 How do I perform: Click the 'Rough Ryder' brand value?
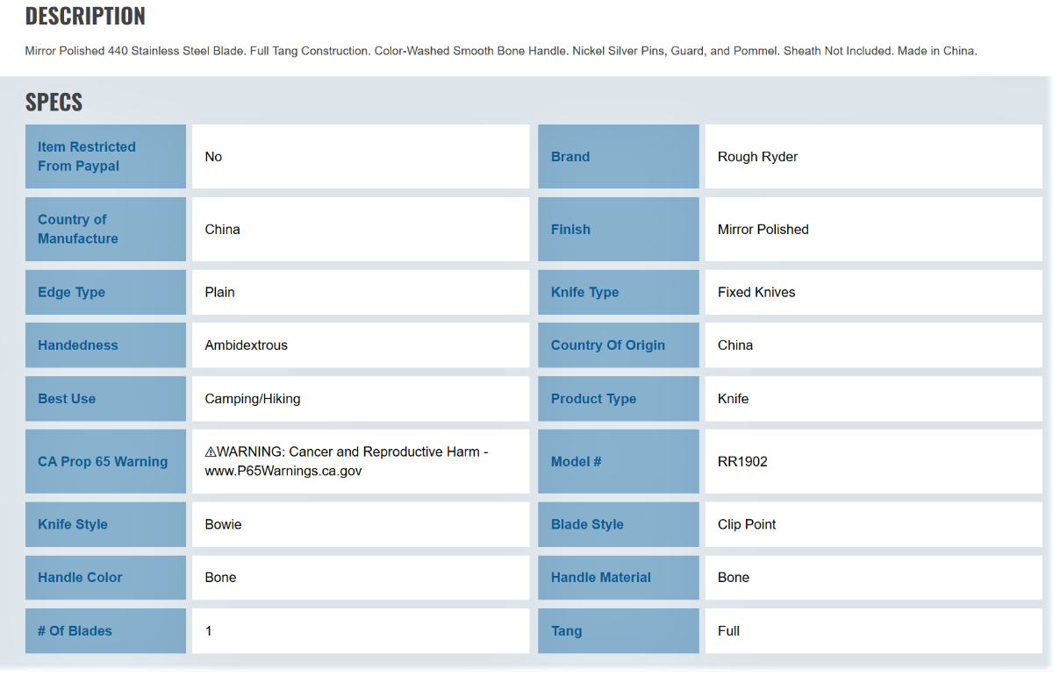tap(758, 157)
